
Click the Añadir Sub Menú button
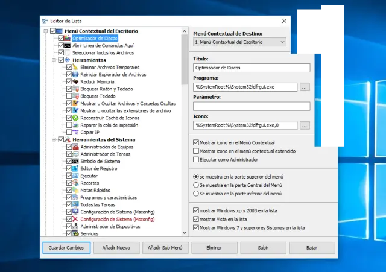click(x=165, y=247)
